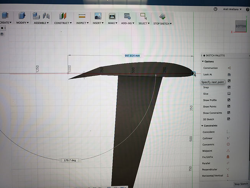250x188 pixels.
Task: Click the Stop Sketch button at palette bottom
Action: point(241,184)
